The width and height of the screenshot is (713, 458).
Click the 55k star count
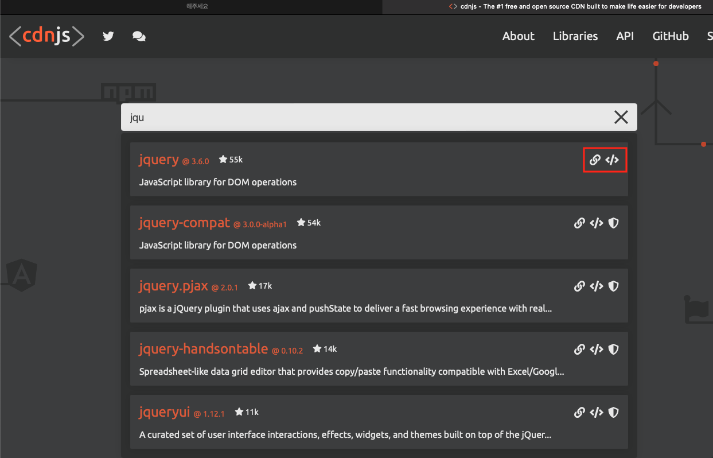(231, 160)
